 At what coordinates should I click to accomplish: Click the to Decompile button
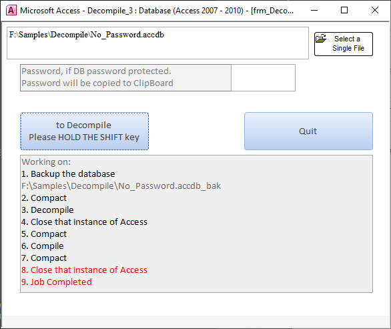[85, 131]
